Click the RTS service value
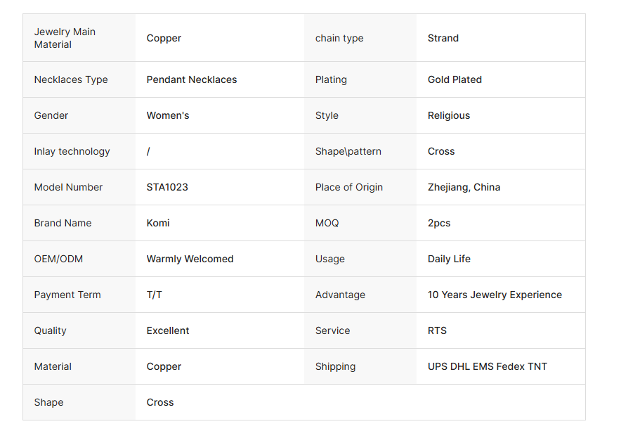The height and width of the screenshot is (424, 621). (437, 330)
